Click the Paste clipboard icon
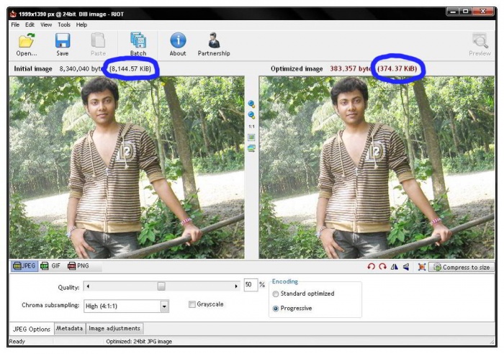Image resolution: width=504 pixels, height=354 pixels. click(98, 41)
